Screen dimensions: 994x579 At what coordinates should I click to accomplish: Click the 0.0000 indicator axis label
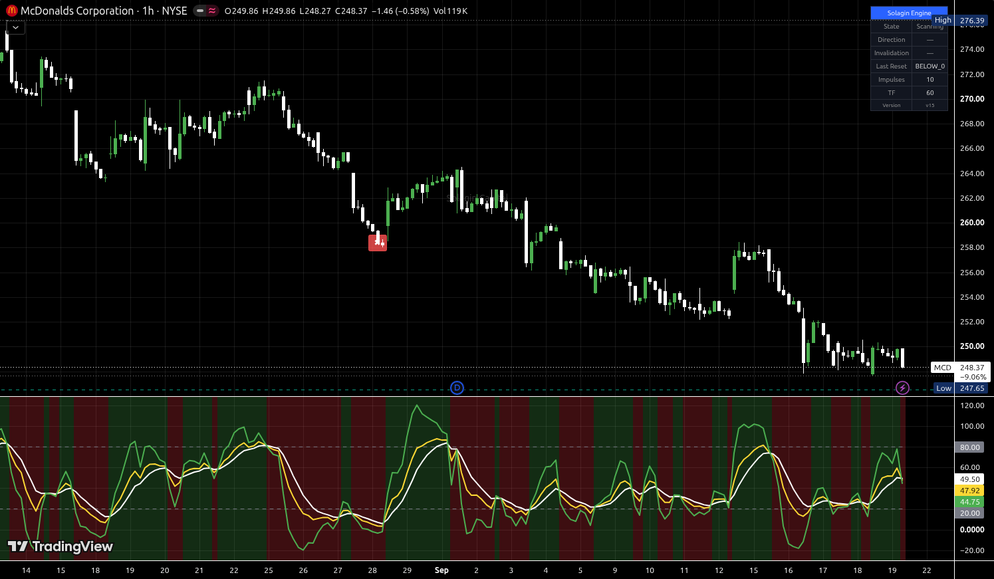[972, 530]
